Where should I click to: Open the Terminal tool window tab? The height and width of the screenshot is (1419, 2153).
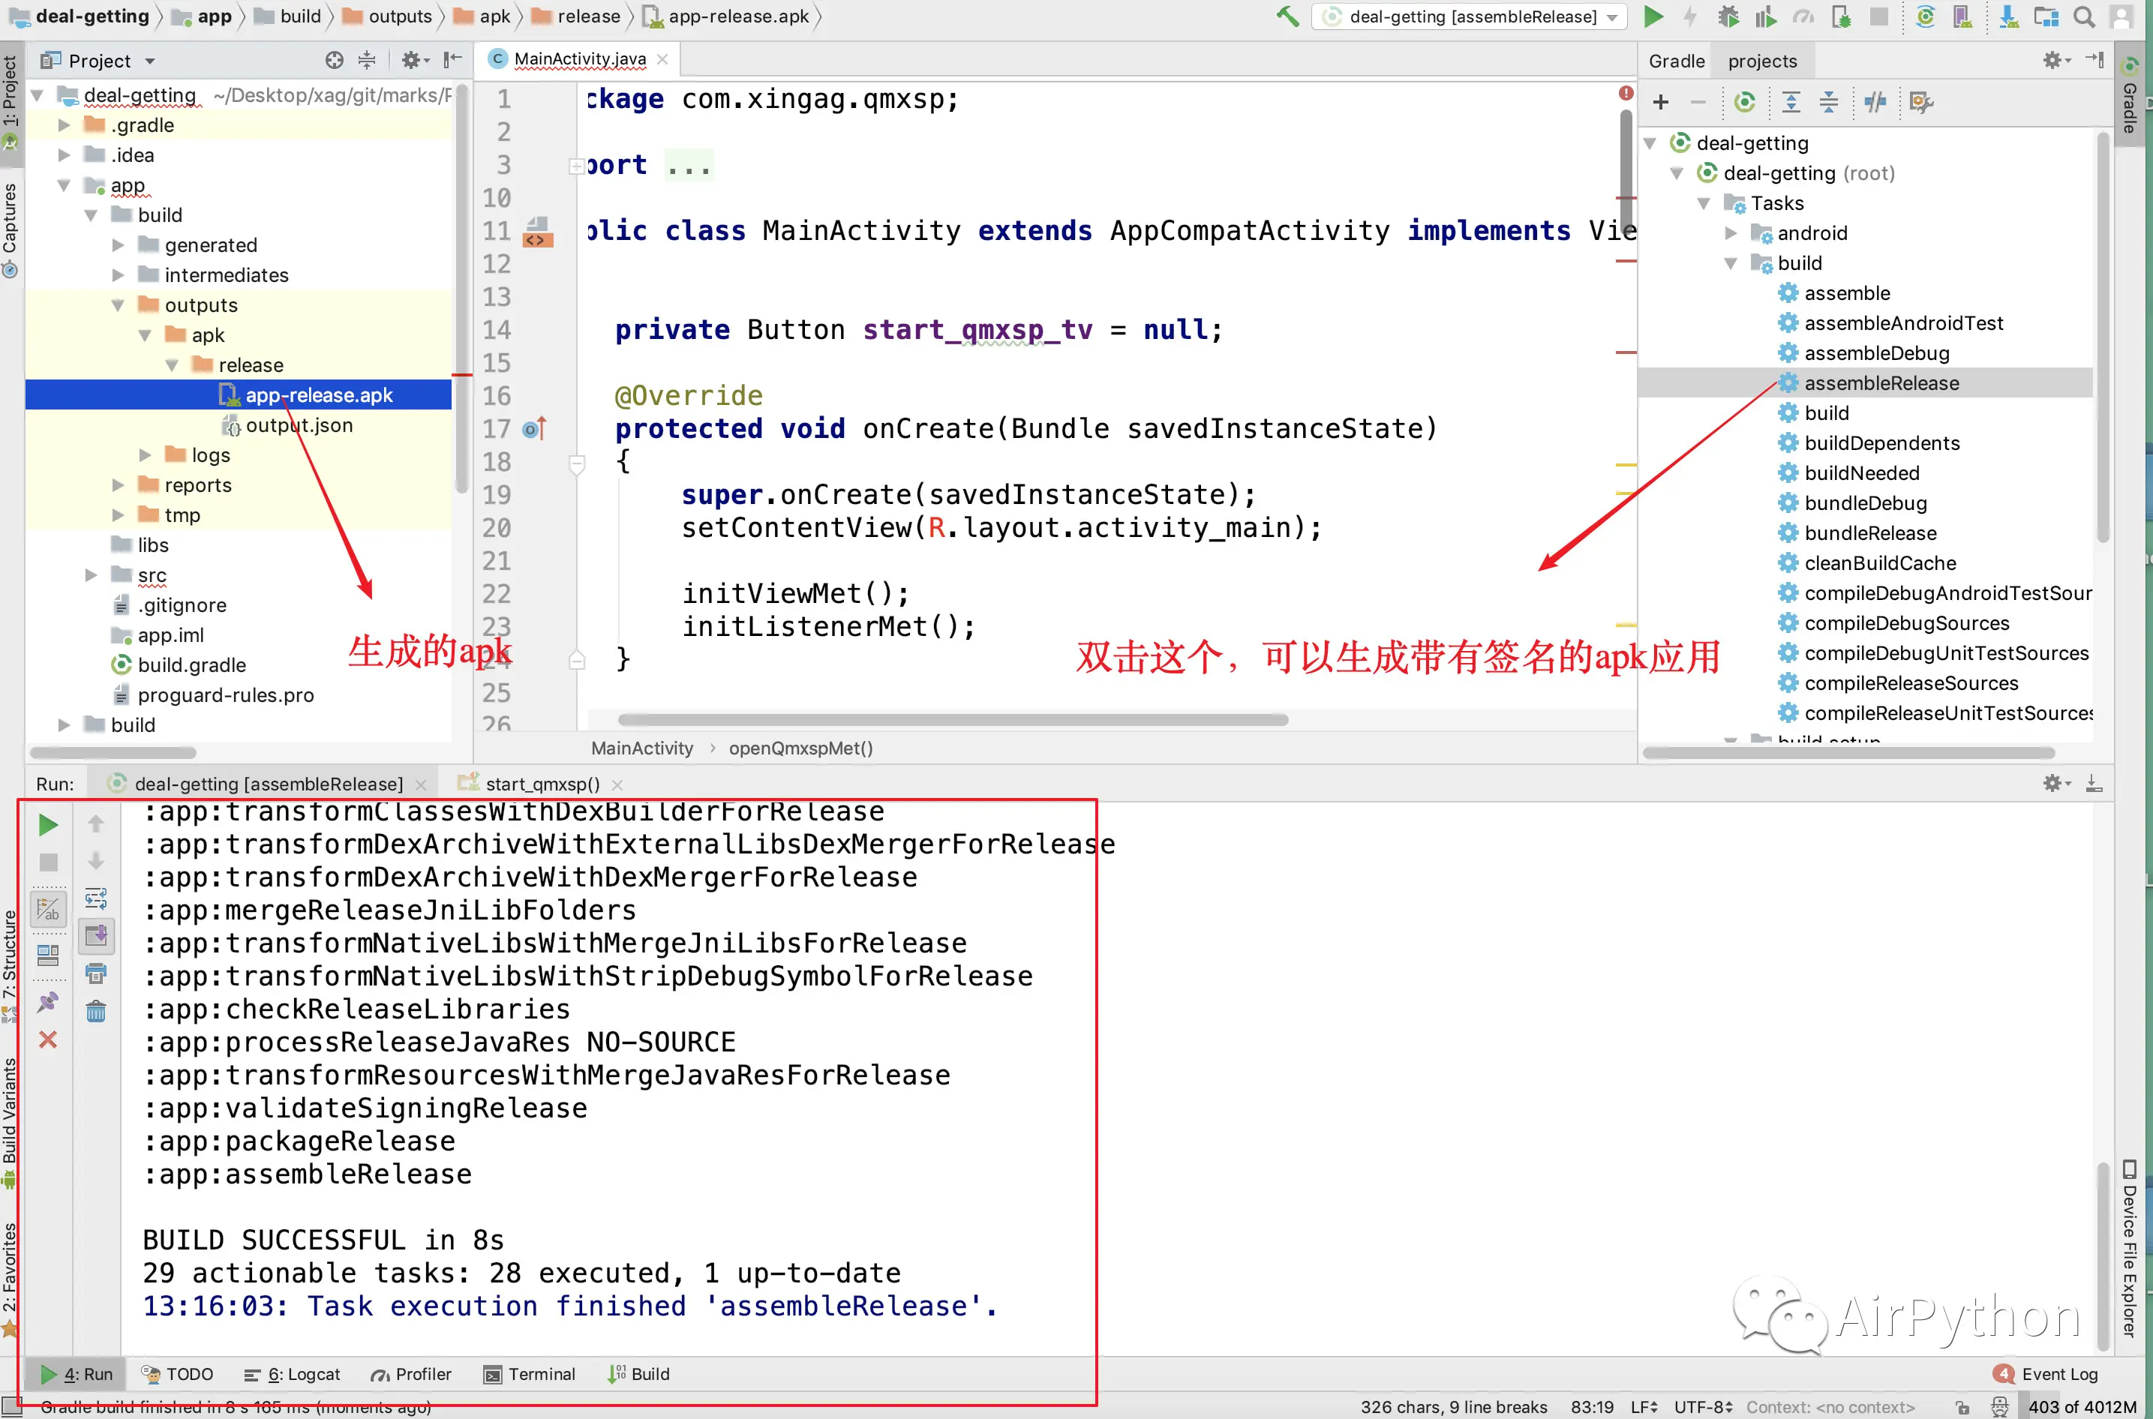tap(530, 1374)
